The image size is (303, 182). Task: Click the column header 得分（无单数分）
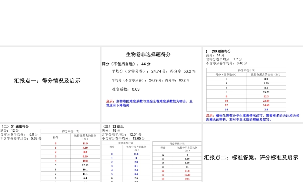tap(226, 74)
